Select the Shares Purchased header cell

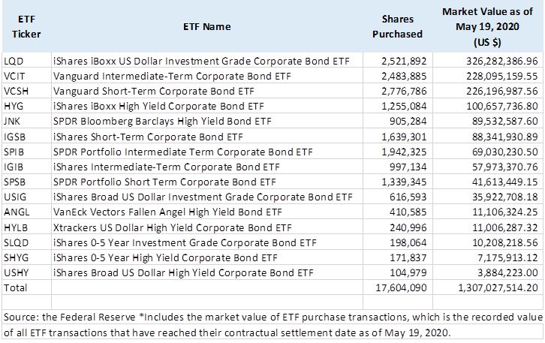(x=398, y=27)
